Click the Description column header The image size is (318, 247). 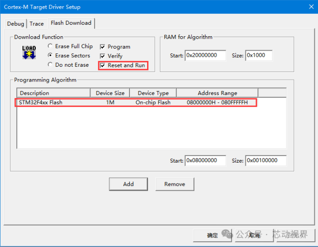tap(53, 93)
